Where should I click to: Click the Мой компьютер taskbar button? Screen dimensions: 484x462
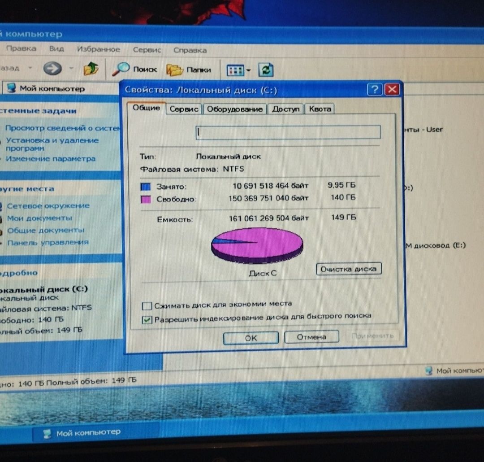click(x=96, y=433)
